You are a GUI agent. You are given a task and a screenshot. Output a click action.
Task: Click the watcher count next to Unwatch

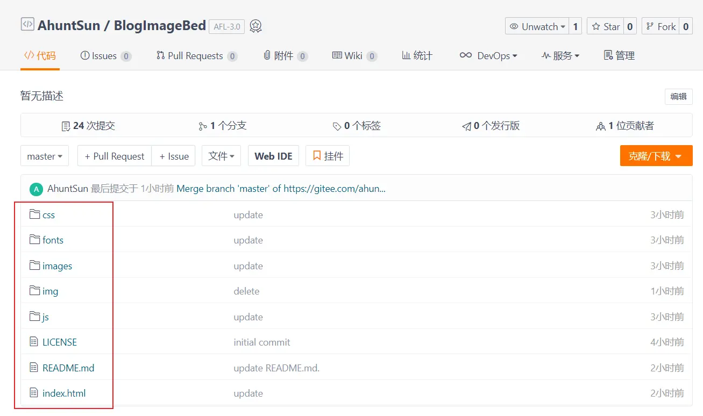(x=576, y=26)
